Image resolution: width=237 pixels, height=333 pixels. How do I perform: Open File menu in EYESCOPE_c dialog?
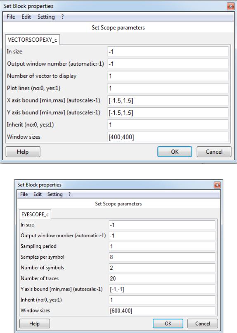tap(24, 194)
